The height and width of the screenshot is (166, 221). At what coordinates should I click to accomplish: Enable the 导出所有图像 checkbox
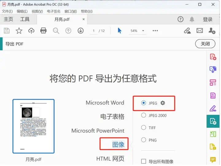[143, 161]
